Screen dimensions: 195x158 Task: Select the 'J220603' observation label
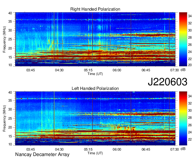tap(167, 82)
